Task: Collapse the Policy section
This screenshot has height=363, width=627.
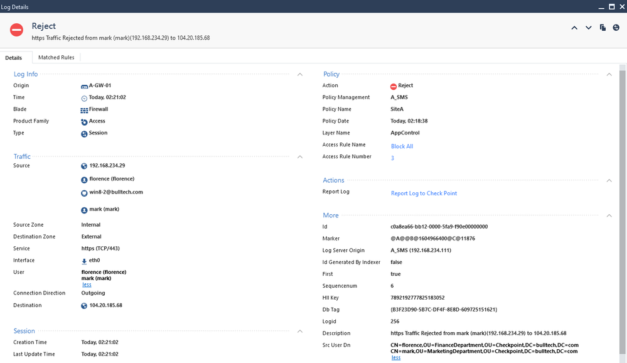Action: (609, 74)
